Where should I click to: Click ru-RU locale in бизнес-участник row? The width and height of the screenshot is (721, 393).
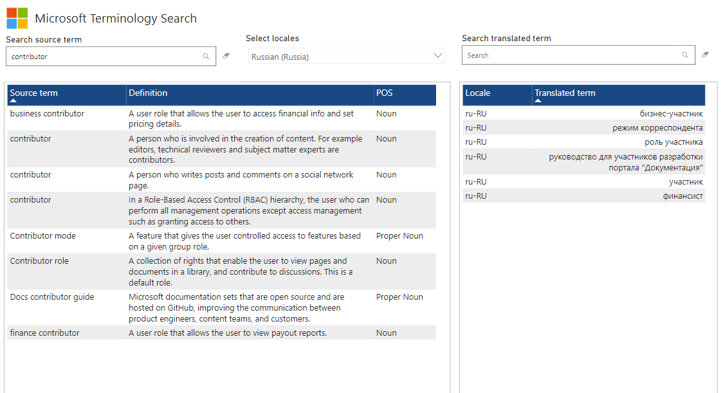coord(476,114)
